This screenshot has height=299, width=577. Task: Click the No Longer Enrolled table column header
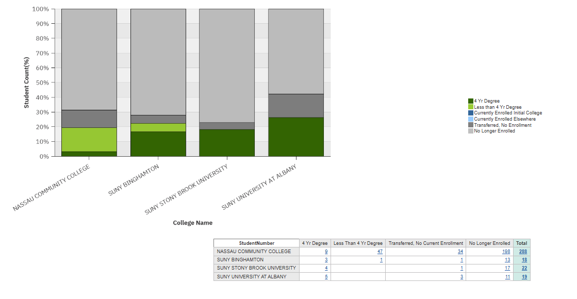point(489,243)
